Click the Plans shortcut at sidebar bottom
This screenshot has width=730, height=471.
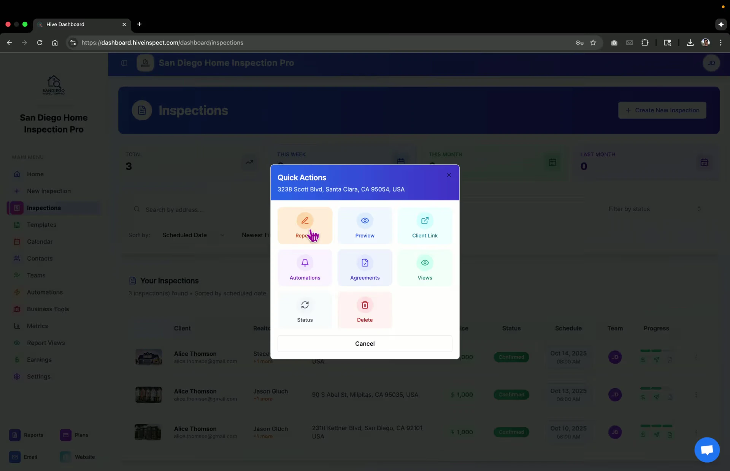pyautogui.click(x=74, y=435)
